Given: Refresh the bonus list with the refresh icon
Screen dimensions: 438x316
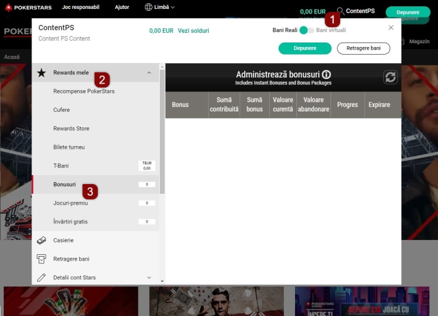Looking at the screenshot, I should pyautogui.click(x=390, y=77).
